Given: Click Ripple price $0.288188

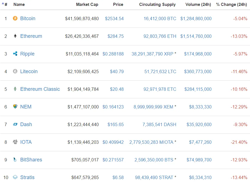Looking at the screenshot, I should [113, 54].
